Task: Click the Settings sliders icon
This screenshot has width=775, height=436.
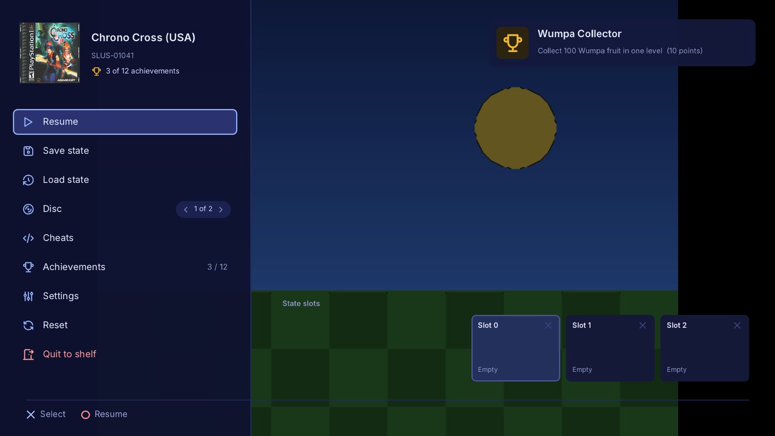Action: (28, 296)
